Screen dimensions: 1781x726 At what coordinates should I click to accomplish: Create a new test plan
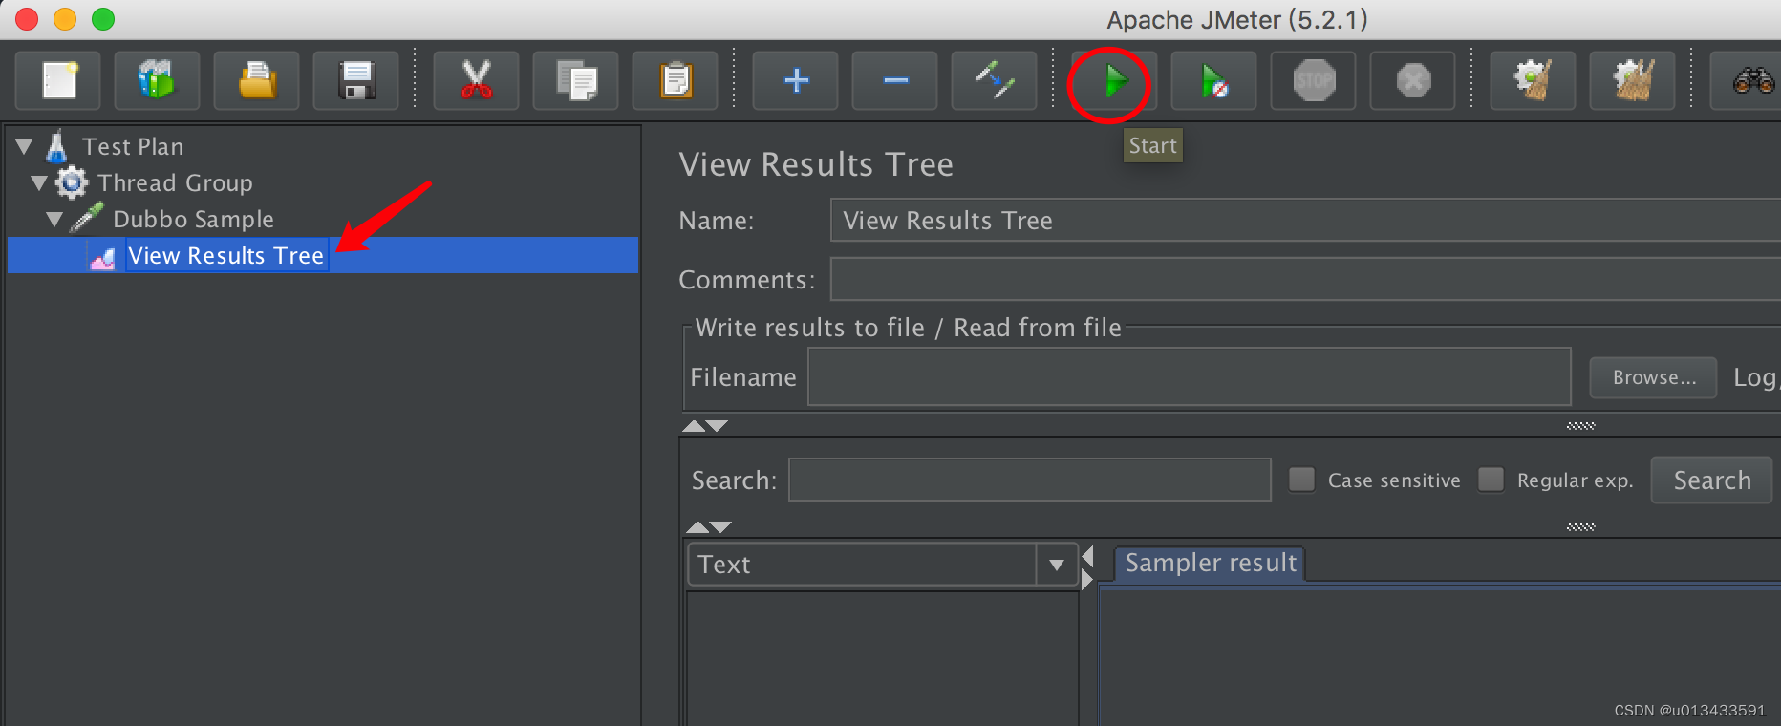(x=58, y=80)
